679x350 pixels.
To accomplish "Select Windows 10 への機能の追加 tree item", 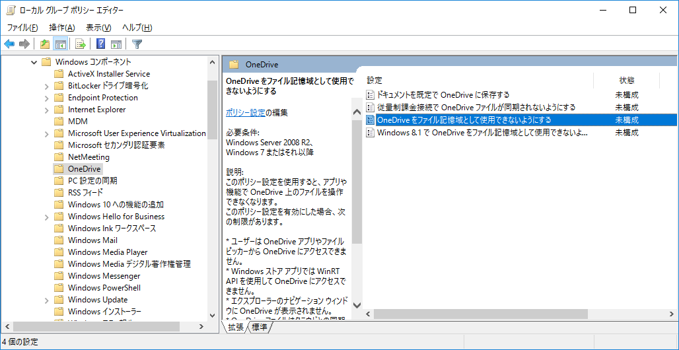I will (116, 205).
